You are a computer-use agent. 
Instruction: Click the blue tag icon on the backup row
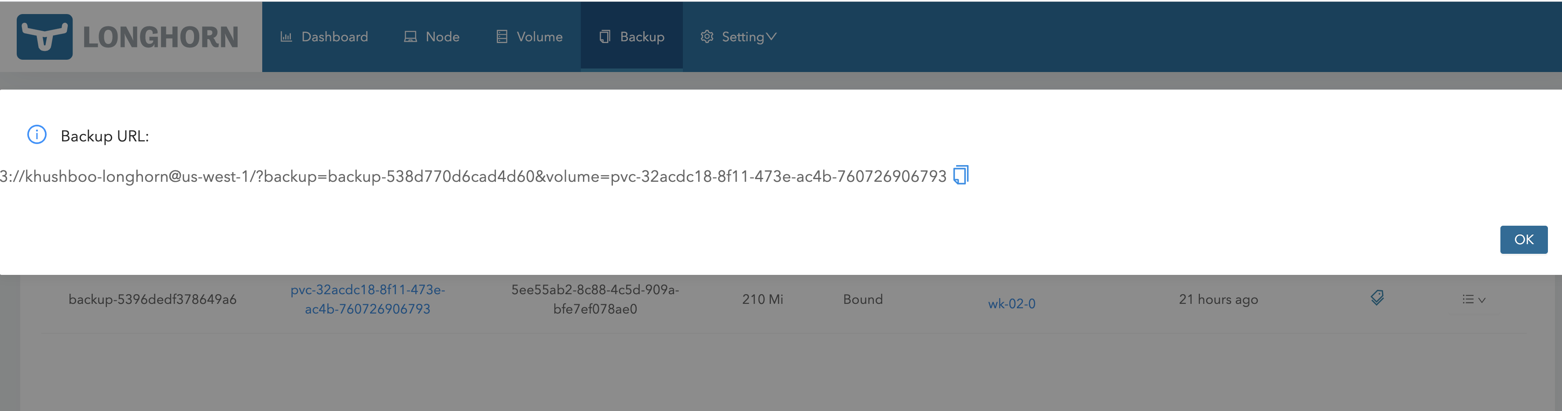click(1376, 298)
